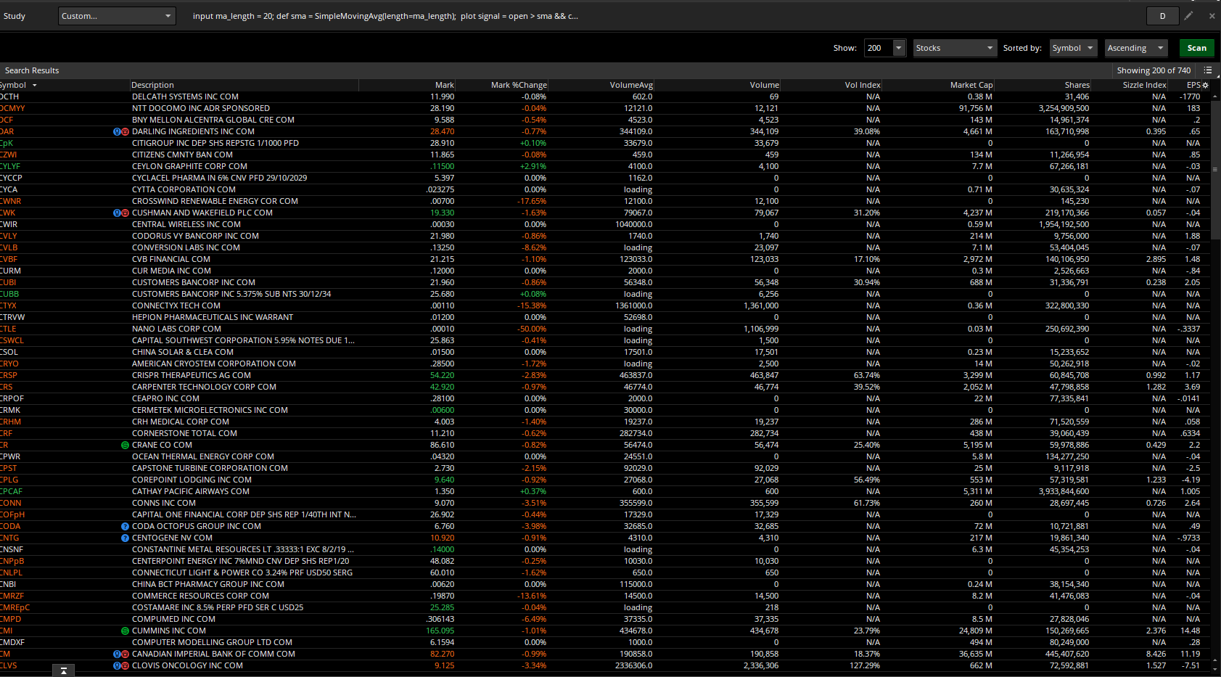This screenshot has height=677, width=1221.
Task: Open the Stocks instrument type dropdown
Action: (x=955, y=48)
